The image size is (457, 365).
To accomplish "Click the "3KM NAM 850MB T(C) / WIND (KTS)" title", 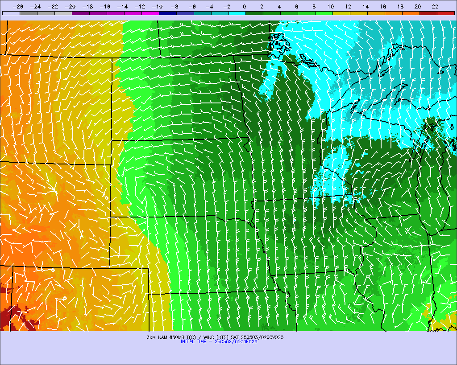I will (x=187, y=337).
